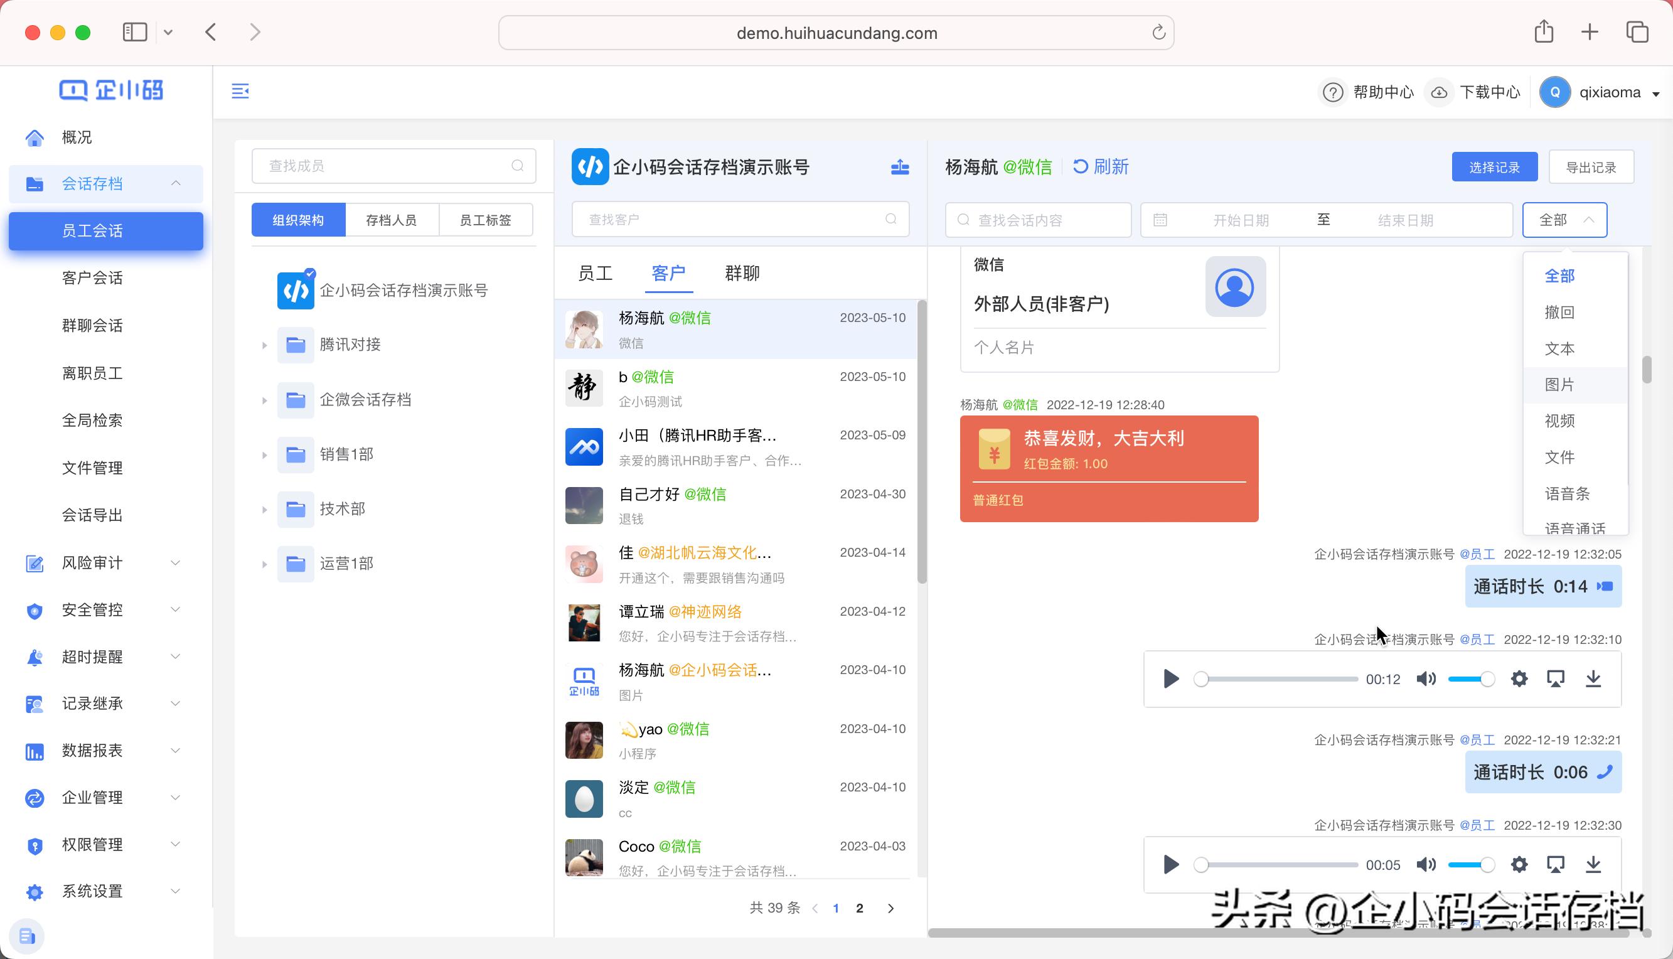This screenshot has height=959, width=1673.
Task: Expand the 腾讯对接 folder
Action: [265, 345]
